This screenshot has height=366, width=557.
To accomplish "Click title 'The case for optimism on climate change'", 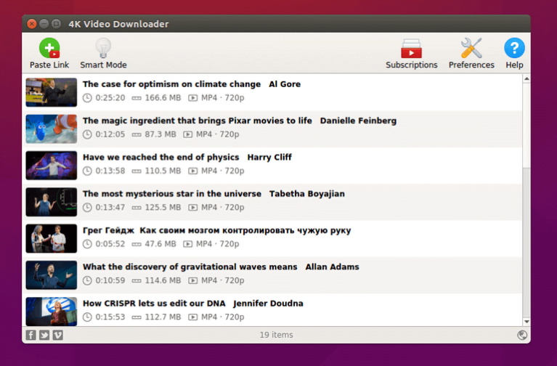I will click(x=171, y=84).
